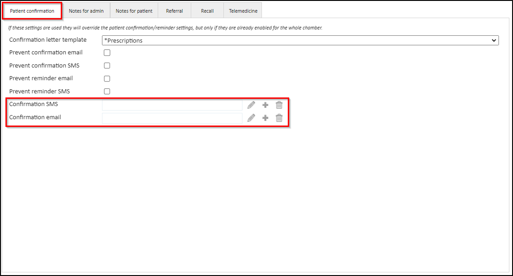Viewport: 513px width, 276px height.
Task: Delete the Confirmation SMS using trash icon
Action: [279, 105]
